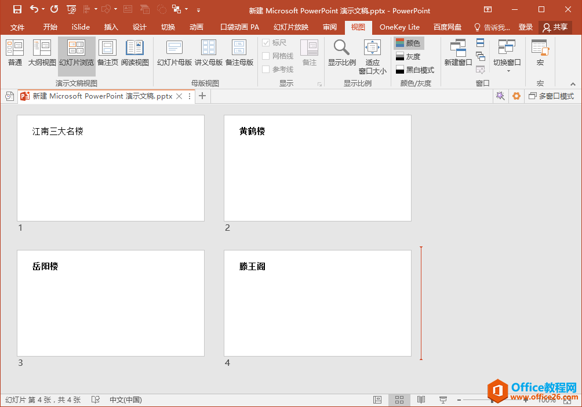Click the cascade windows icon

(x=481, y=56)
